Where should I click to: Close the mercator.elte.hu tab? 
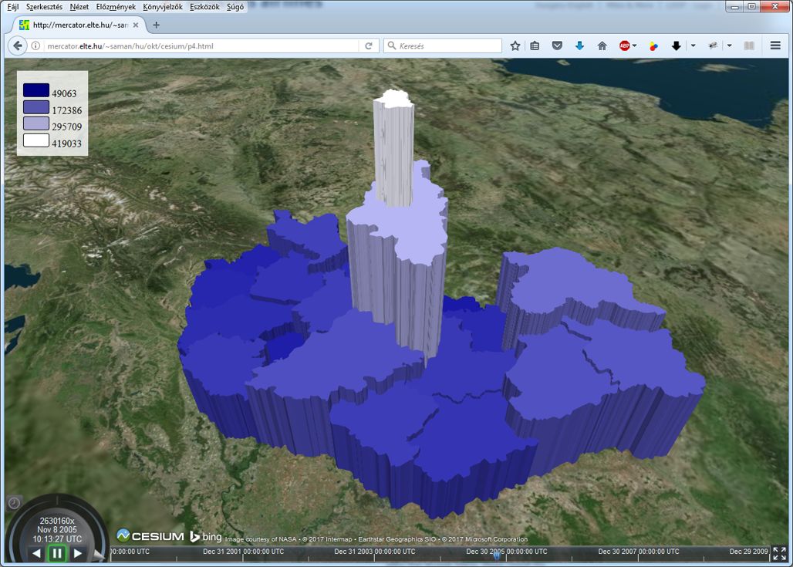click(x=136, y=25)
